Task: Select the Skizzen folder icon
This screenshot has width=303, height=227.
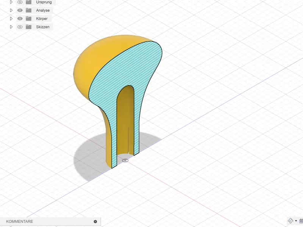Action: [29, 27]
